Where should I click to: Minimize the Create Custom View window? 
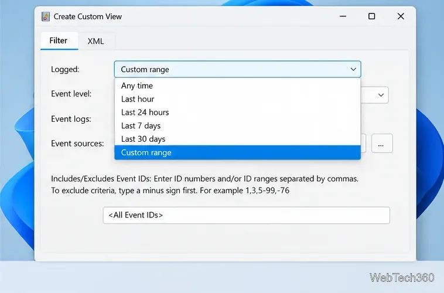coord(343,16)
